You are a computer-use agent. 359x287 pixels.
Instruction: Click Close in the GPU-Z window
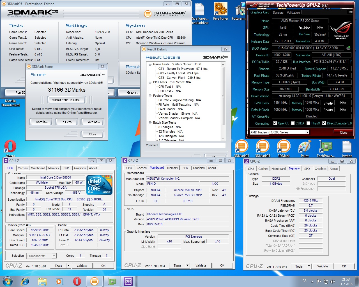pyautogui.click(x=344, y=133)
